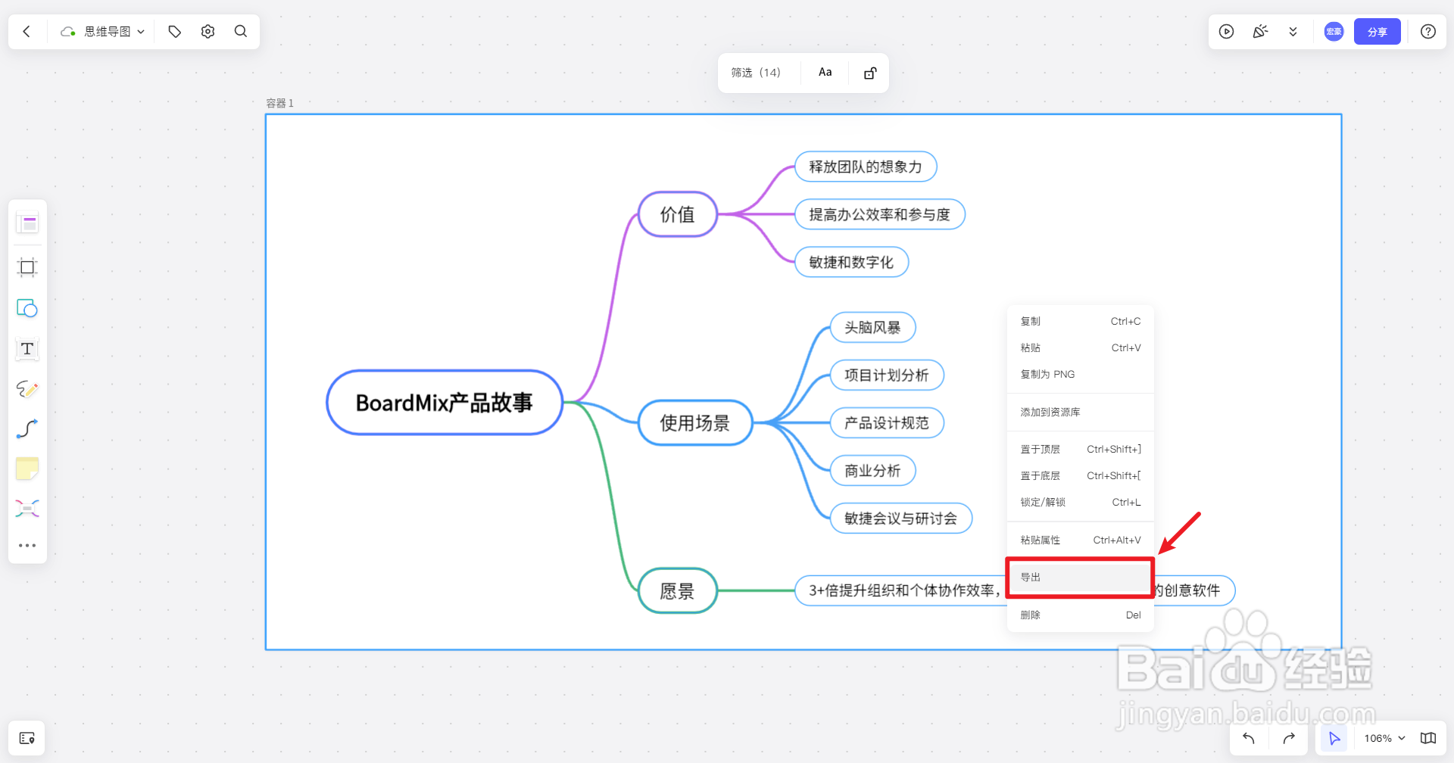Viewport: 1454px width, 763px height.
Task: Select the 商业分析 node
Action: tap(873, 470)
